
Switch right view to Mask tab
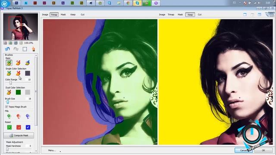[180, 15]
